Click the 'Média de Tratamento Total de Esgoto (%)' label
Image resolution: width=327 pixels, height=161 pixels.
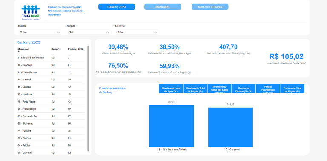point(169,72)
